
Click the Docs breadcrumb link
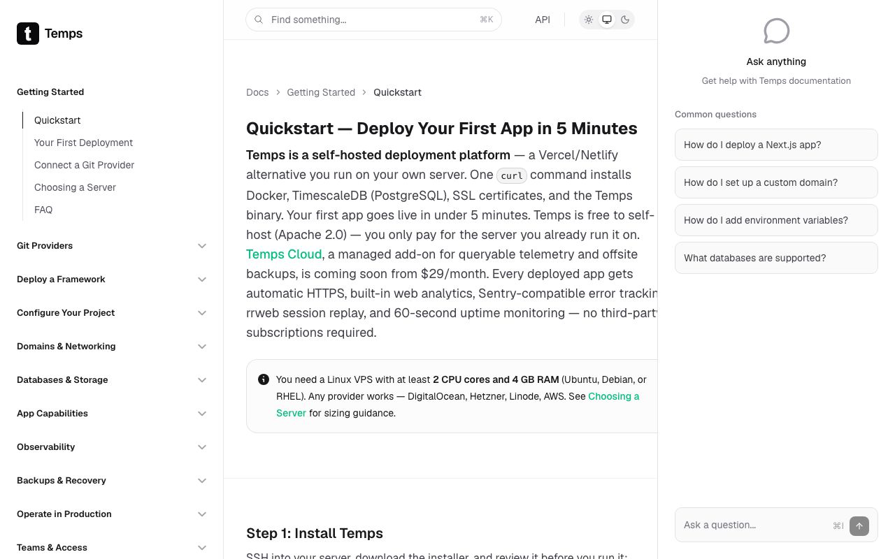pyautogui.click(x=257, y=92)
